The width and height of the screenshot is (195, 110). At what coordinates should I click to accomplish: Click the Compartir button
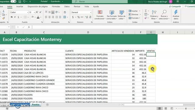tap(175, 6)
